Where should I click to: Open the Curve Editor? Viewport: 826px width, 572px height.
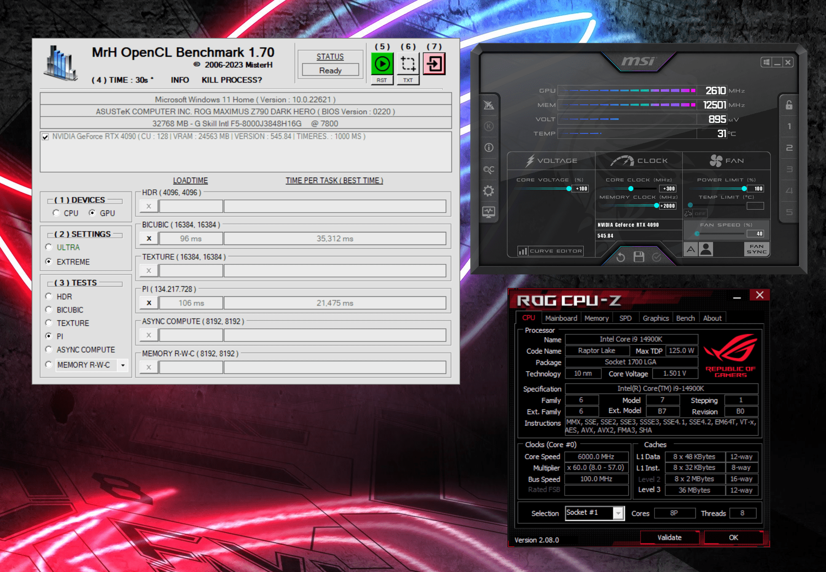tap(551, 251)
